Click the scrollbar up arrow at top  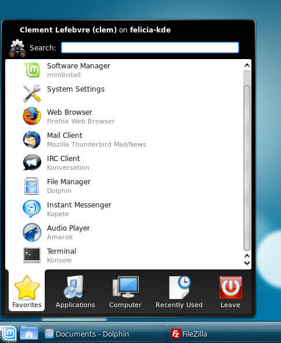coord(247,65)
